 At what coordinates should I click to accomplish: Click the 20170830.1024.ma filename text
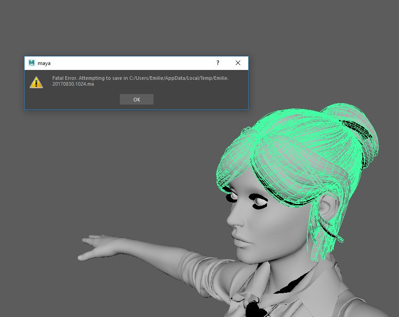point(73,84)
